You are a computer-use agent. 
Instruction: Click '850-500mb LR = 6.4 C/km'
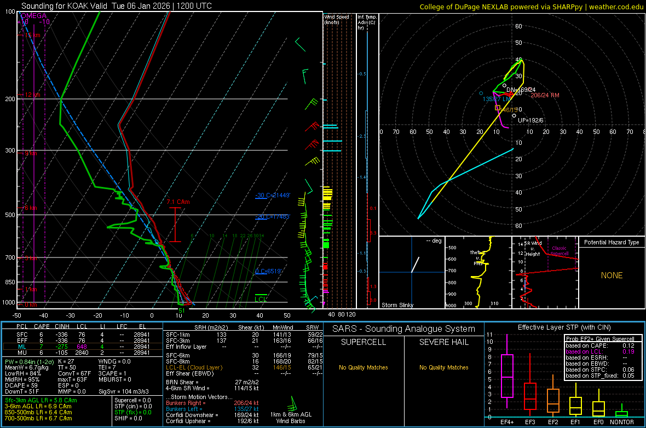pyautogui.click(x=38, y=412)
